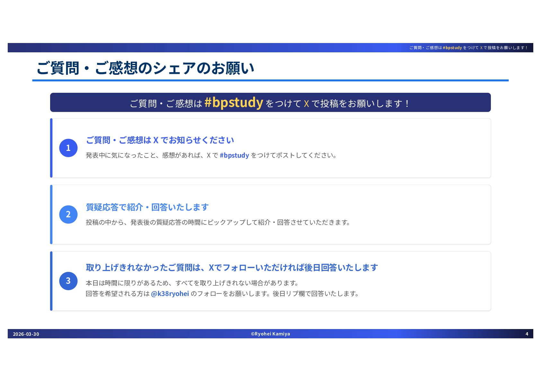Screen dimensions: 541x382
Task: Click the blue #bpstudy hashtag in card 1
Action: click(234, 155)
